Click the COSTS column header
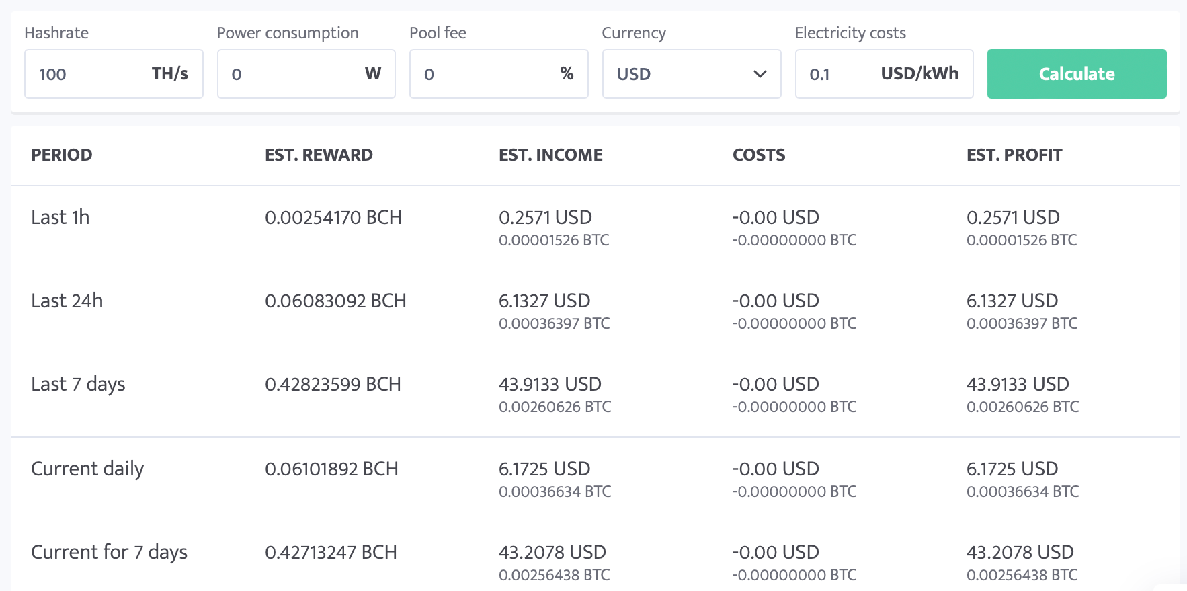Viewport: 1187px width, 591px height. pos(759,155)
